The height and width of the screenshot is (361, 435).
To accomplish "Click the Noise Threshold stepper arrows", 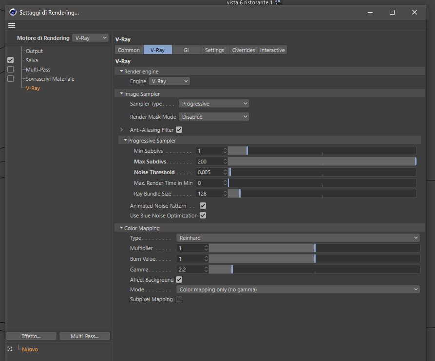I will point(225,172).
